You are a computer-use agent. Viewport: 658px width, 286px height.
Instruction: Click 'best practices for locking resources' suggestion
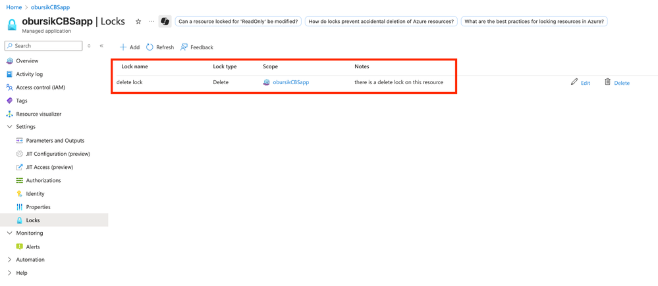tap(534, 22)
